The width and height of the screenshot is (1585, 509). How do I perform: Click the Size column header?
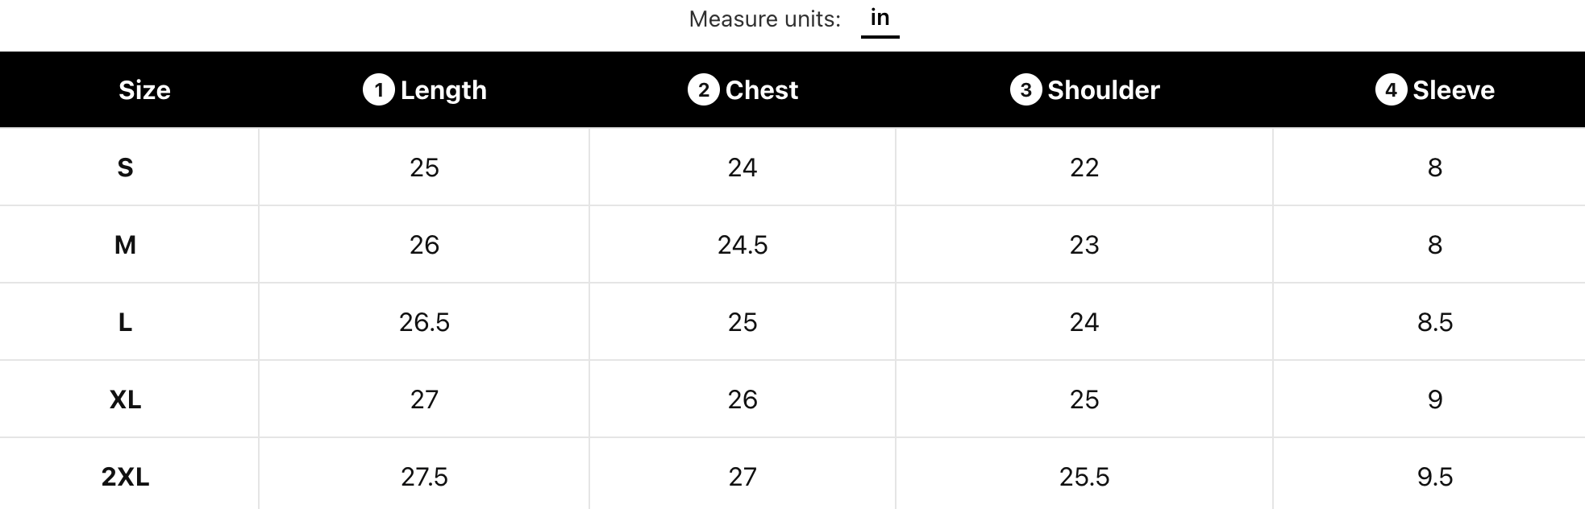pyautogui.click(x=144, y=90)
